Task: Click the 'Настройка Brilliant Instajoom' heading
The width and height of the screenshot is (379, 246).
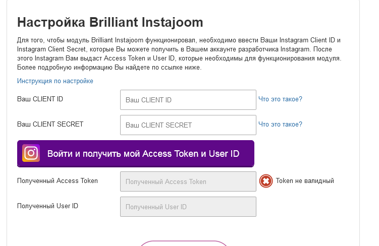Action: coord(110,22)
